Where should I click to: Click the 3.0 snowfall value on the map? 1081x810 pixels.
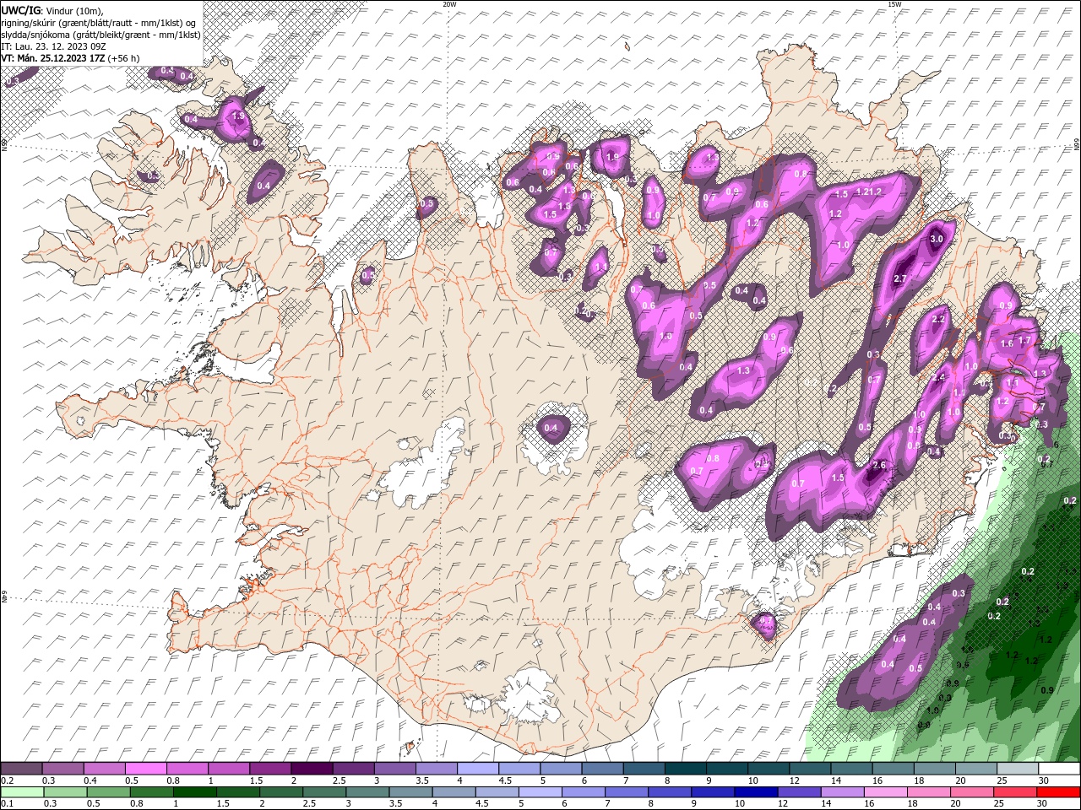[936, 239]
